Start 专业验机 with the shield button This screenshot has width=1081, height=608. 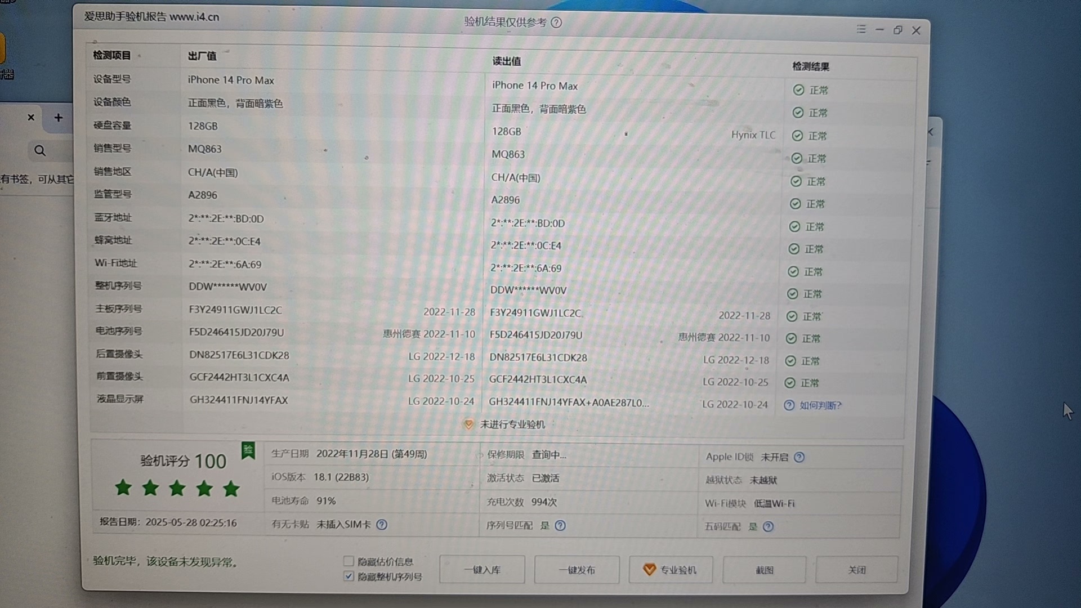pyautogui.click(x=671, y=570)
